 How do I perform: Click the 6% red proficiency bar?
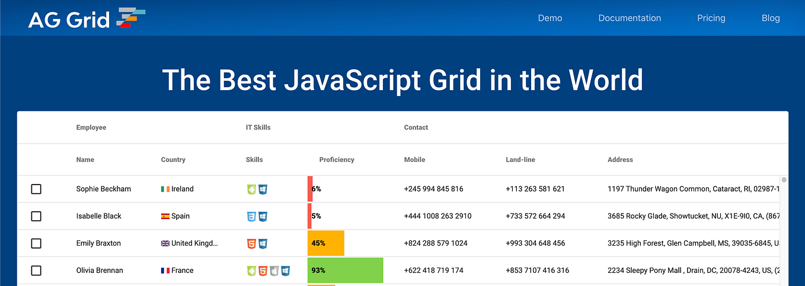point(310,189)
